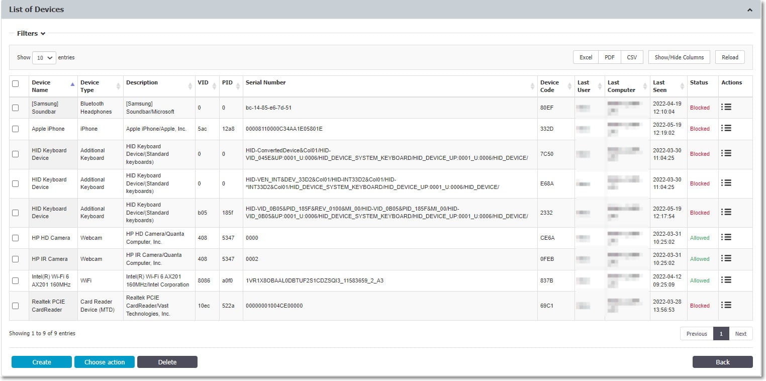This screenshot has width=766, height=381.
Task: Open actions menu for Apple iPhone row
Action: (x=726, y=128)
